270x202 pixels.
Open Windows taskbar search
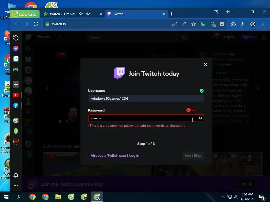[x=19, y=197]
